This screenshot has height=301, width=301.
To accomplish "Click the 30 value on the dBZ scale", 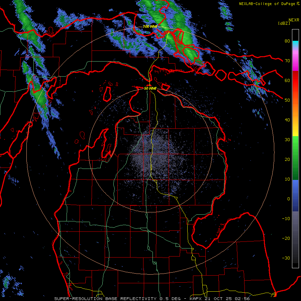I will pos(287,140).
